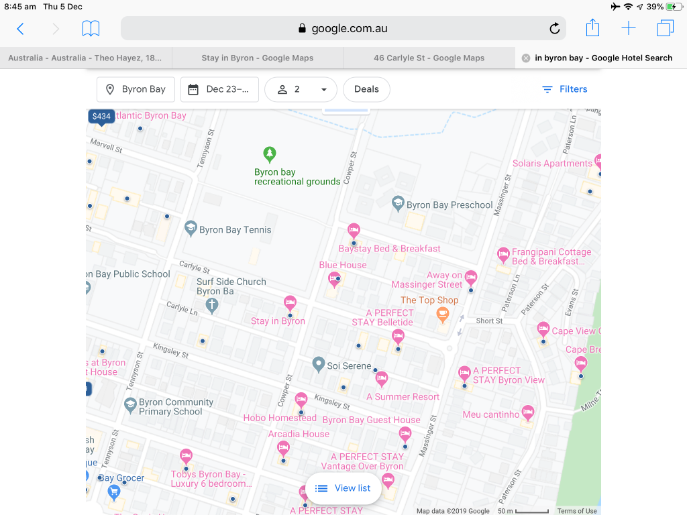
Task: Switch to 46 Carlyle St tab
Action: click(x=429, y=58)
